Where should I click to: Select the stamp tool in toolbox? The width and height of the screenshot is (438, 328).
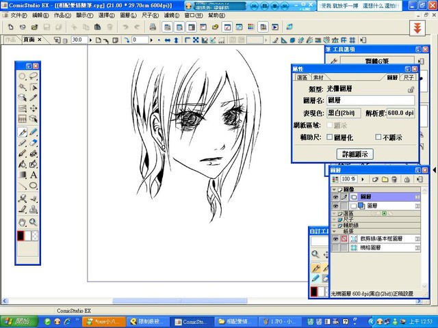(x=34, y=209)
